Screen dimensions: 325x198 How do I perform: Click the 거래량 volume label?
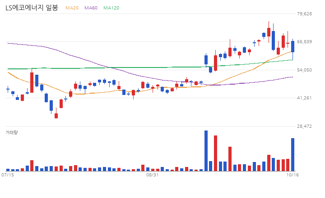(x=12, y=132)
